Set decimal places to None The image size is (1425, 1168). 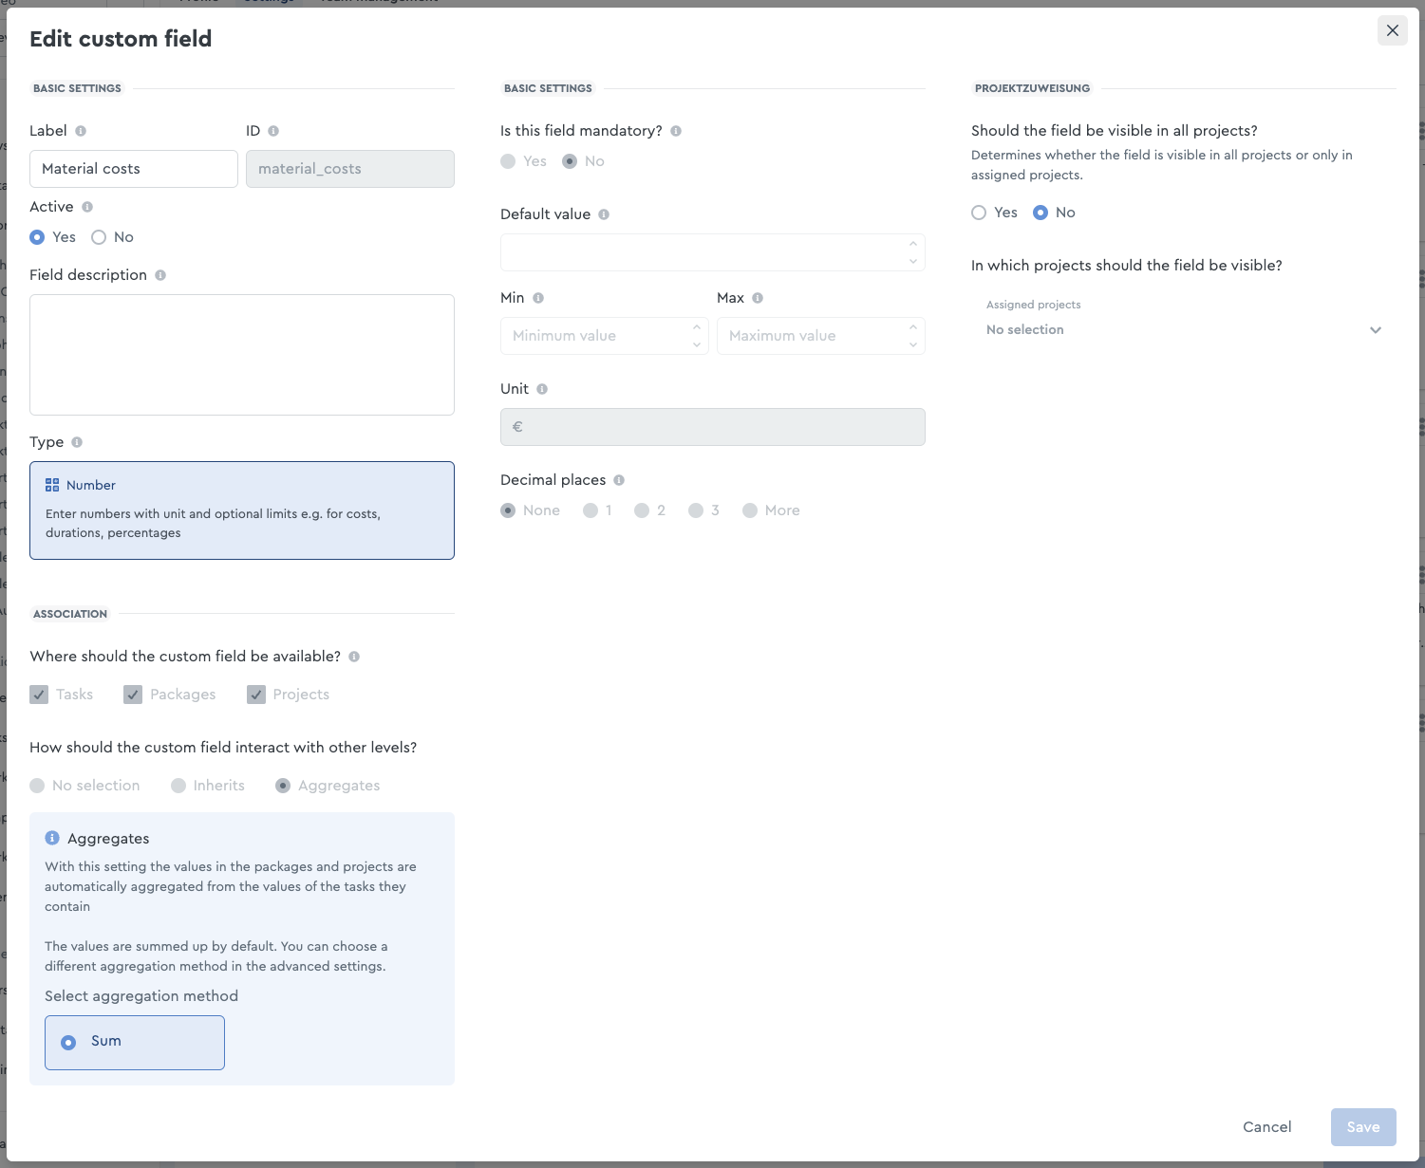coord(508,510)
